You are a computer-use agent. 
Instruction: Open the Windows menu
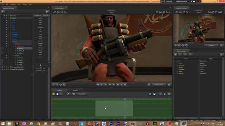13,4
